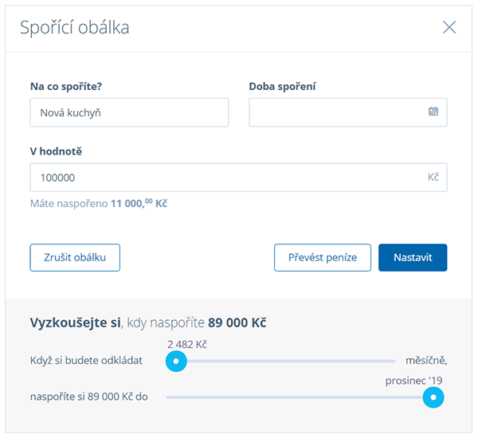The height and width of the screenshot is (438, 478).
Task: Open the calendar date picker icon
Action: [433, 112]
